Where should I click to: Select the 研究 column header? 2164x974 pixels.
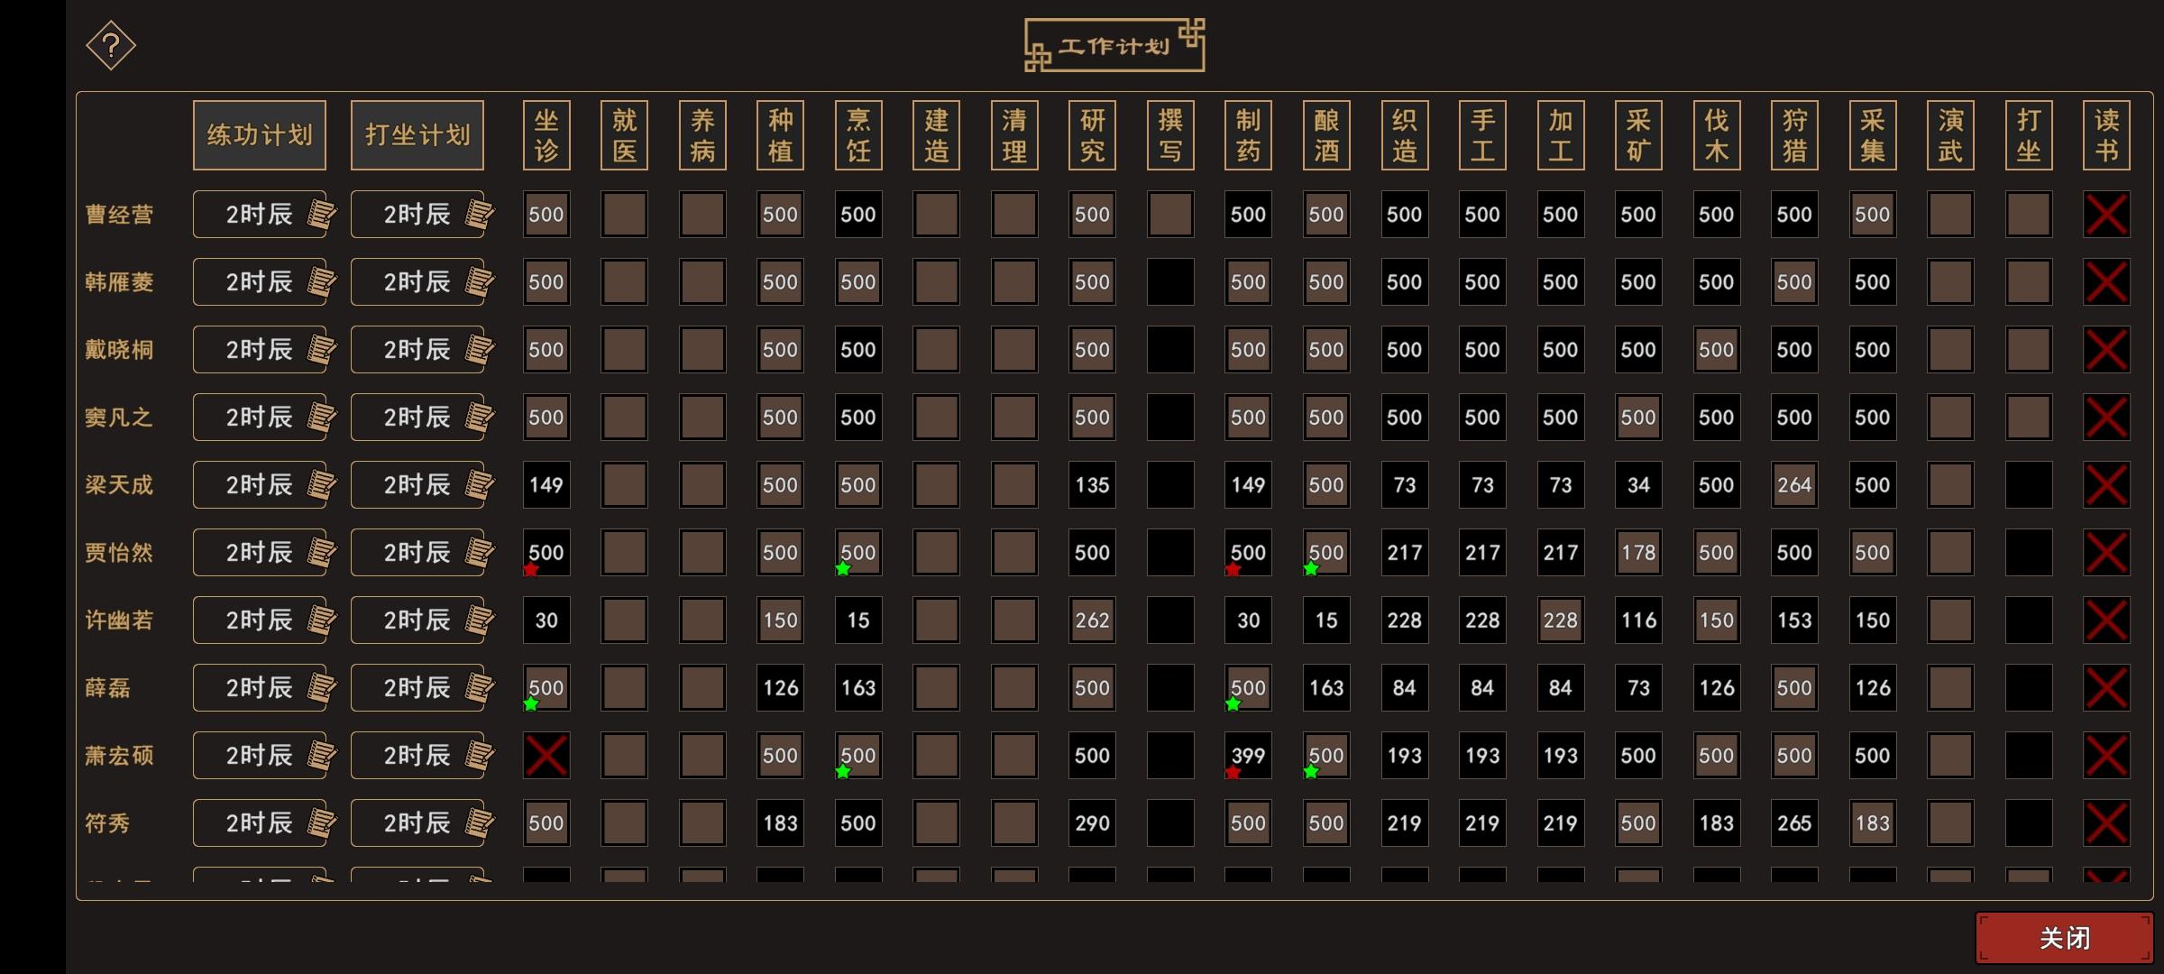(x=1092, y=135)
